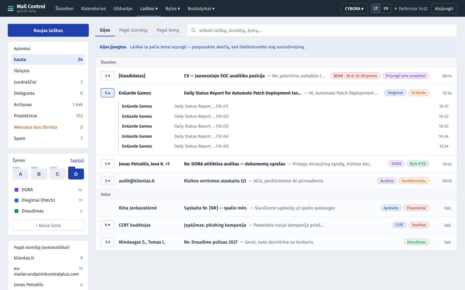The image size is (465, 290).
Task: Click the blue Diegimai (Patch) color square
Action: click(17, 200)
